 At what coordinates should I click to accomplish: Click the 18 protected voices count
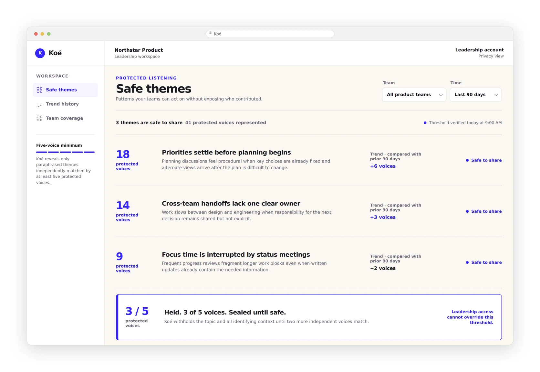click(x=127, y=160)
